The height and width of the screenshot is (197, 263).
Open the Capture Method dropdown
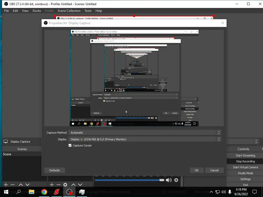coord(145,133)
